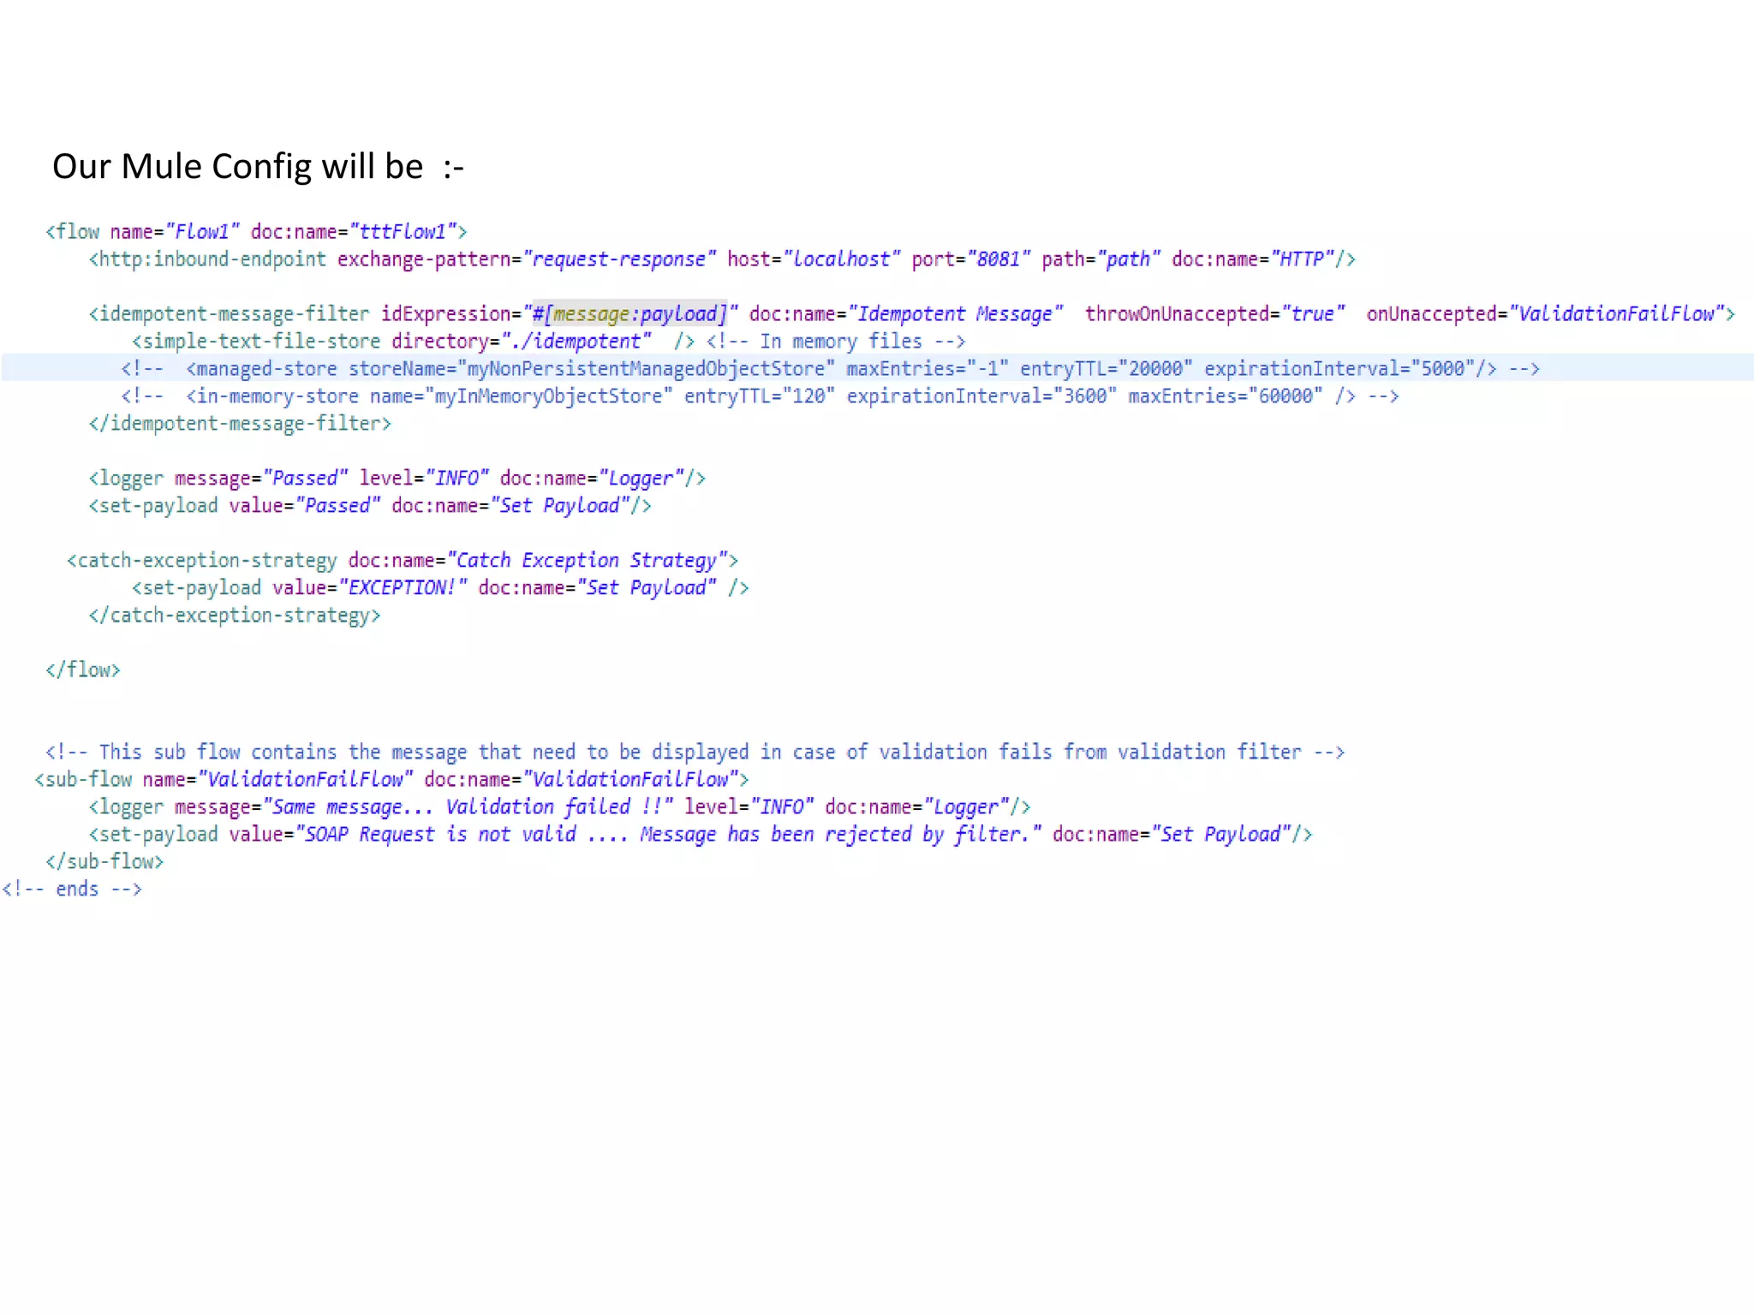This screenshot has width=1754, height=1315.
Task: Click logger message 'Same message... Validation failed !!'
Action: 468,806
